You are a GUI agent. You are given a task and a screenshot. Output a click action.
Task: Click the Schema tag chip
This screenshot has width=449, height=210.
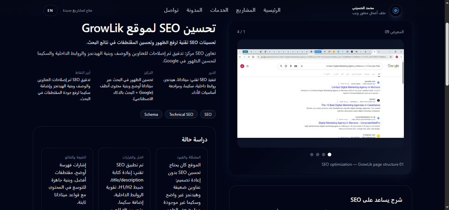coord(151,114)
